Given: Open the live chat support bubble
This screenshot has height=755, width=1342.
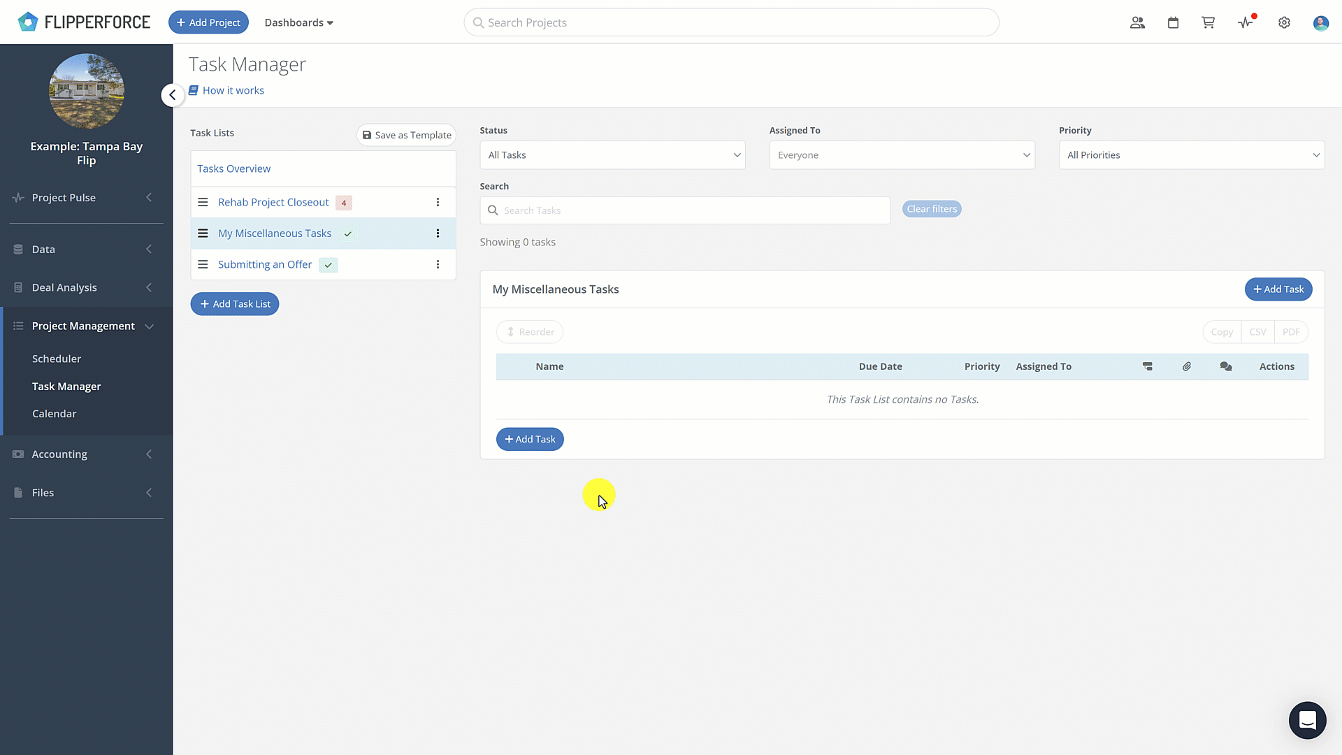Looking at the screenshot, I should (x=1307, y=720).
